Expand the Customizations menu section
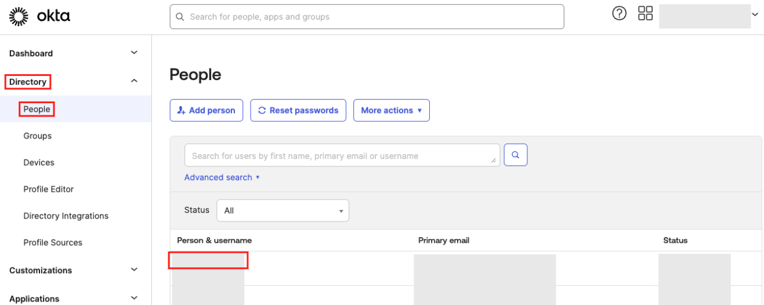Viewport: 764px width, 305px height. point(134,270)
